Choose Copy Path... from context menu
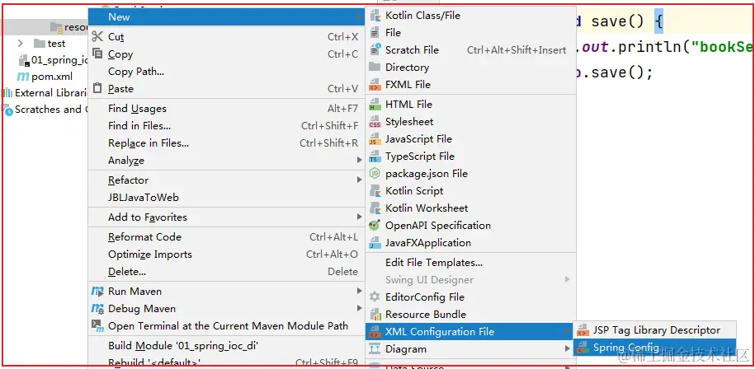Viewport: 755px width, 369px height. (x=226, y=72)
